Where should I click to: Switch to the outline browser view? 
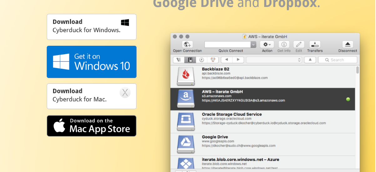(x=179, y=60)
